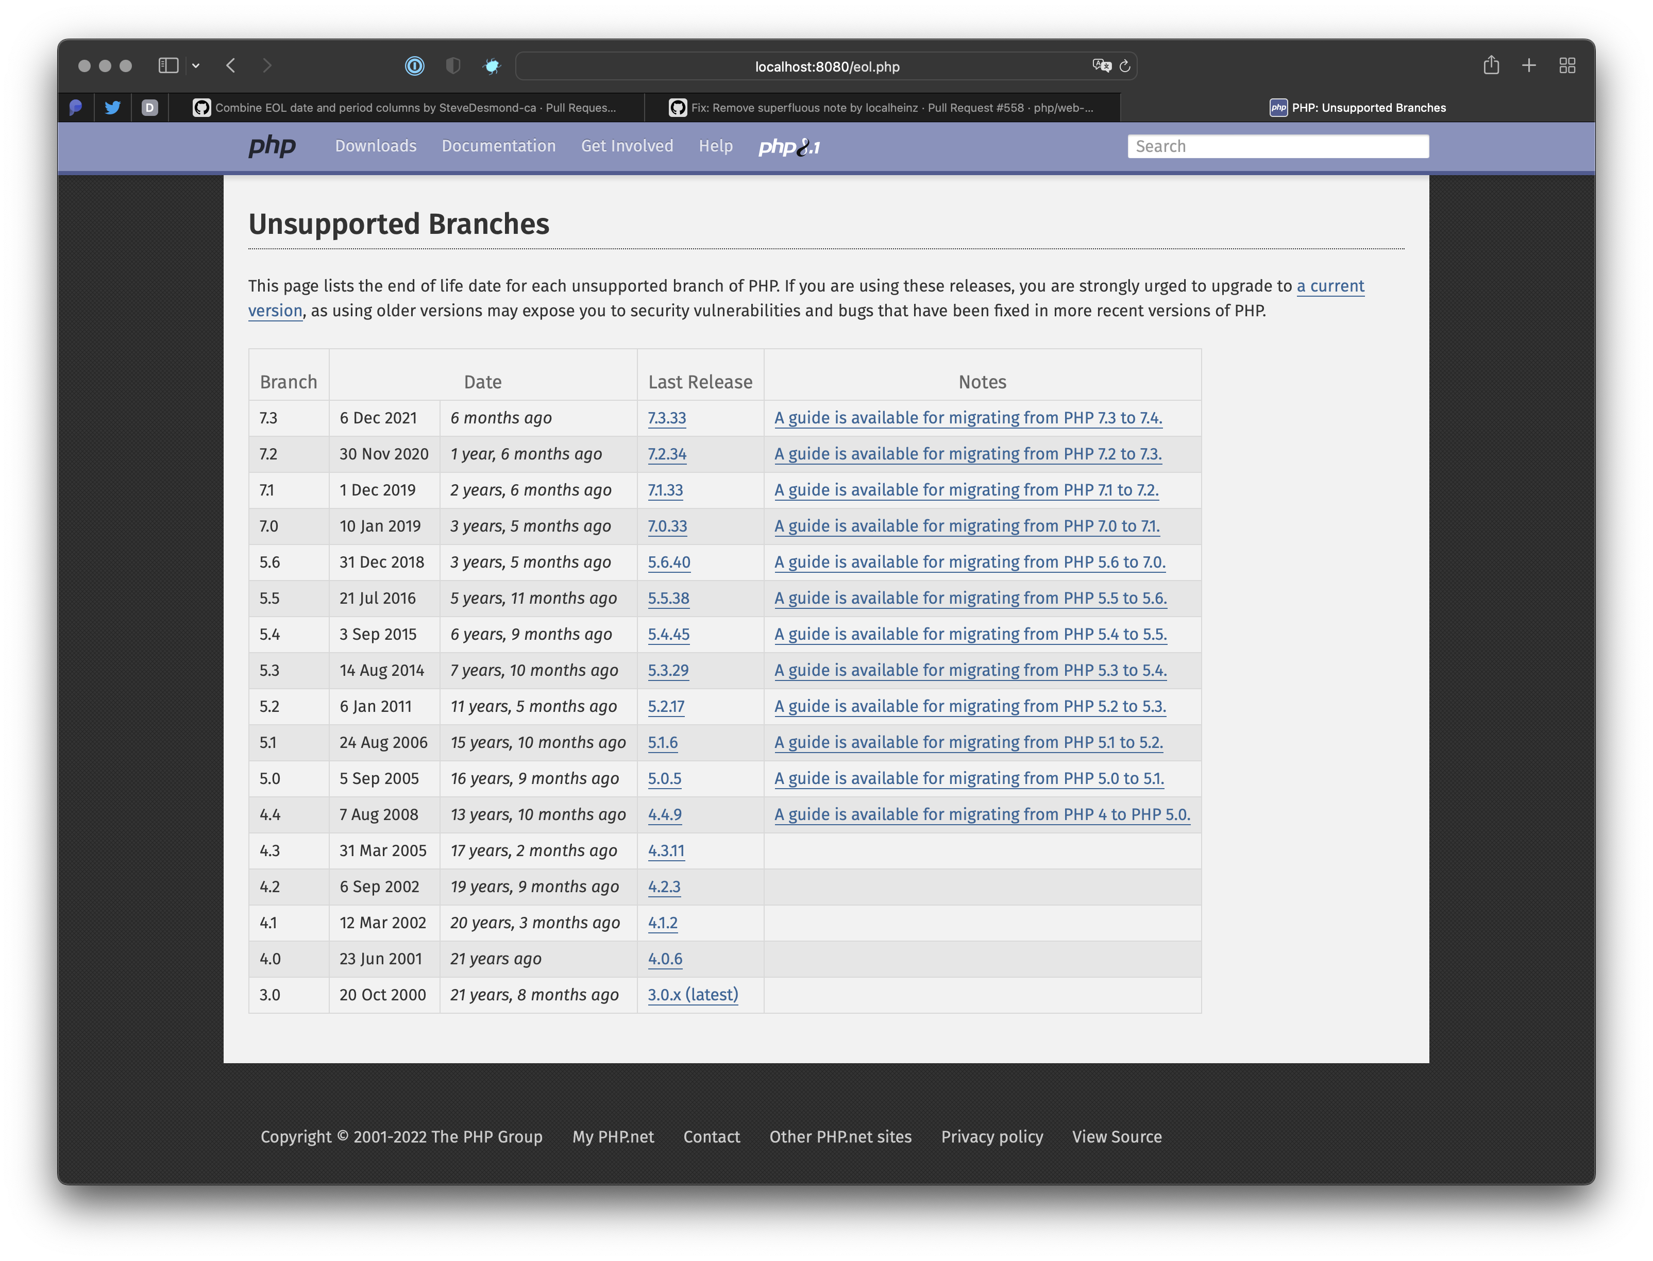Open migration guide PHP 5.6 to 7.0

[969, 562]
